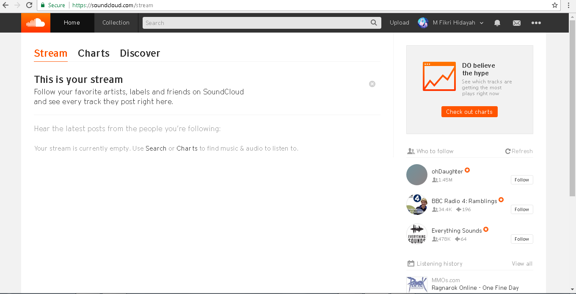
Task: Click the orange chart graphic icon
Action: coord(439,76)
